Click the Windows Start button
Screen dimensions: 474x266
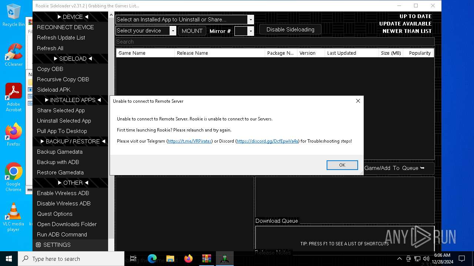coord(9,259)
